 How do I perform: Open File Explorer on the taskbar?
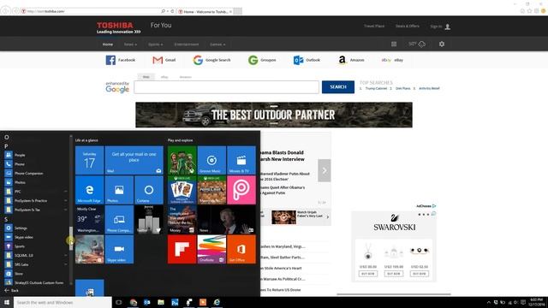click(161, 302)
